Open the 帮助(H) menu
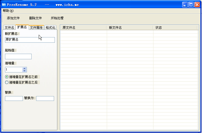 [8, 11]
